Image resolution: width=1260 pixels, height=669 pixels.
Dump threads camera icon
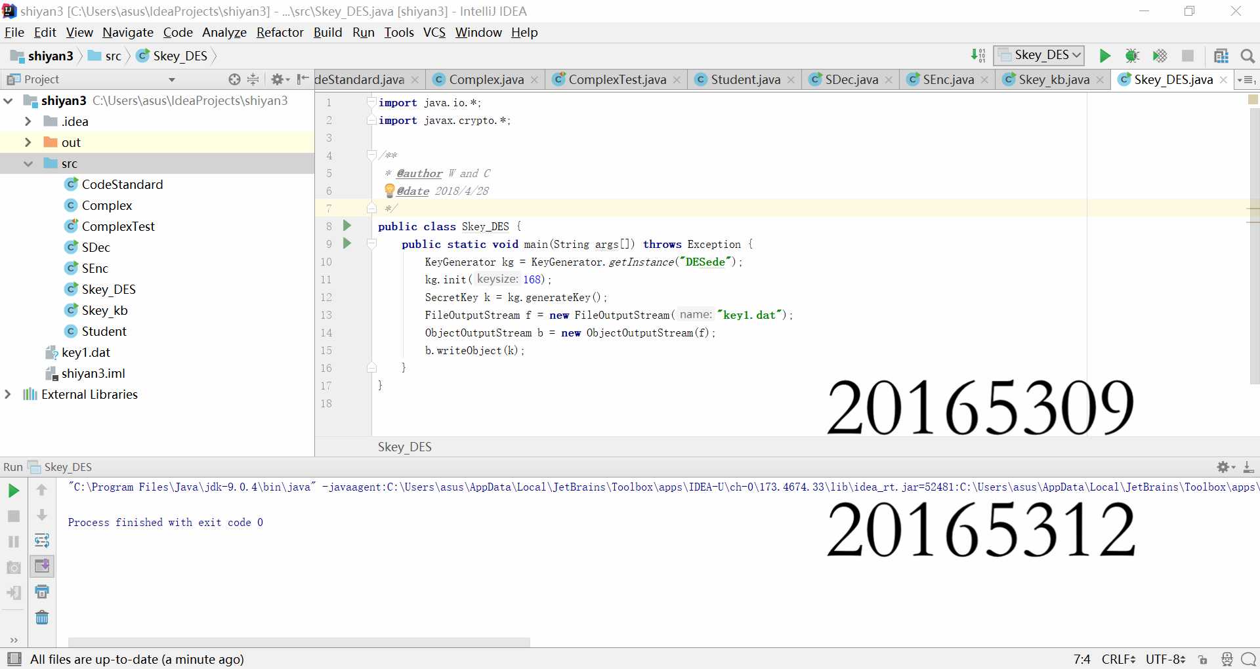coord(13,567)
